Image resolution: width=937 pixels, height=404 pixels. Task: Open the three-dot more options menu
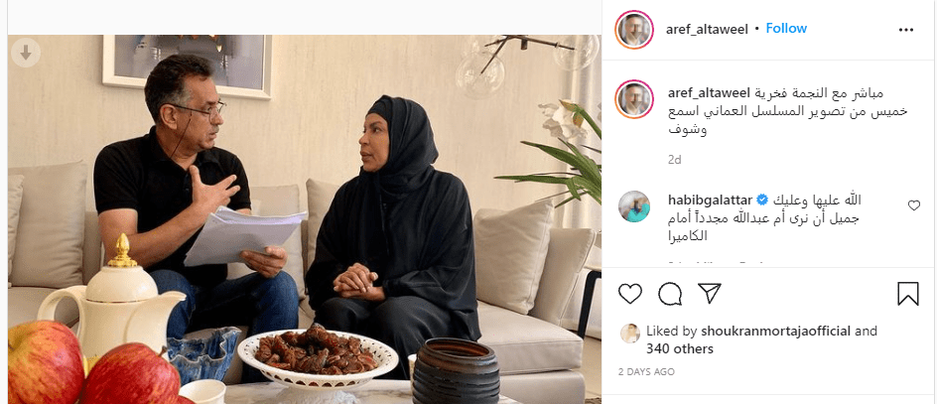(x=906, y=30)
